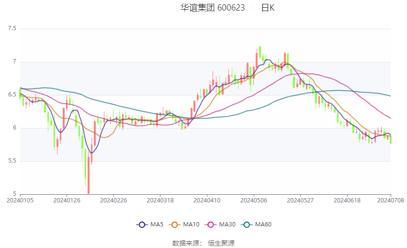407x248 pixels.
Task: Click the 20240506 date axis label
Action: (x=254, y=201)
